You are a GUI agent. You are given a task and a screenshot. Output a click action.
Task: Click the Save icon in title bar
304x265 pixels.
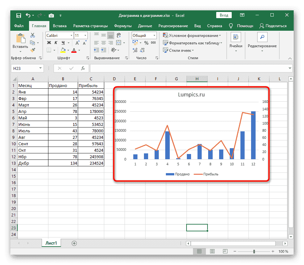(x=19, y=16)
